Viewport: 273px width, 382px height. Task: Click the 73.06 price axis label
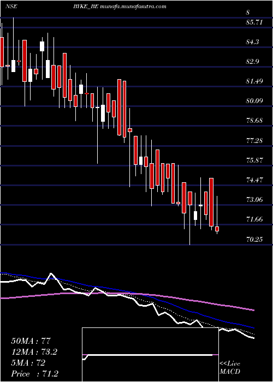(x=254, y=200)
